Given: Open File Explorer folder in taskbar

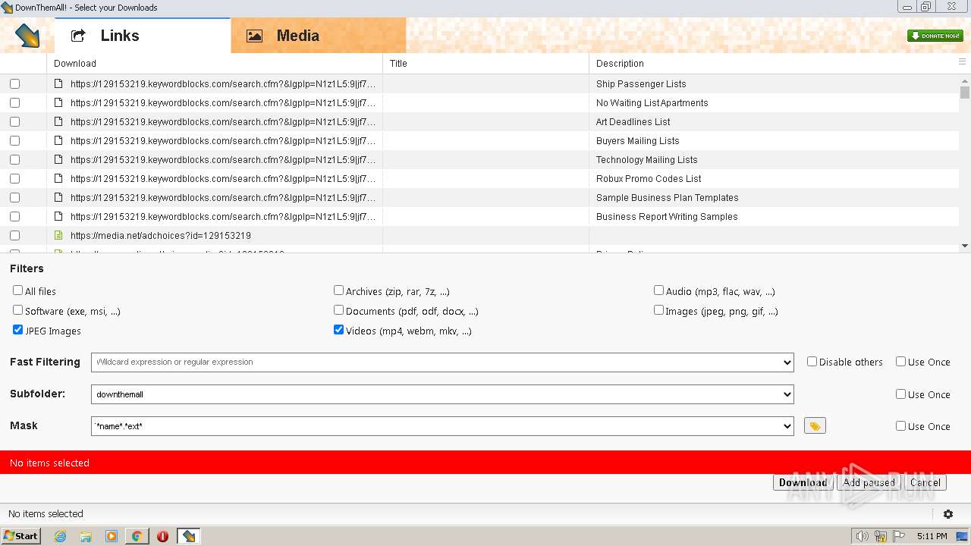Looking at the screenshot, I should point(86,536).
